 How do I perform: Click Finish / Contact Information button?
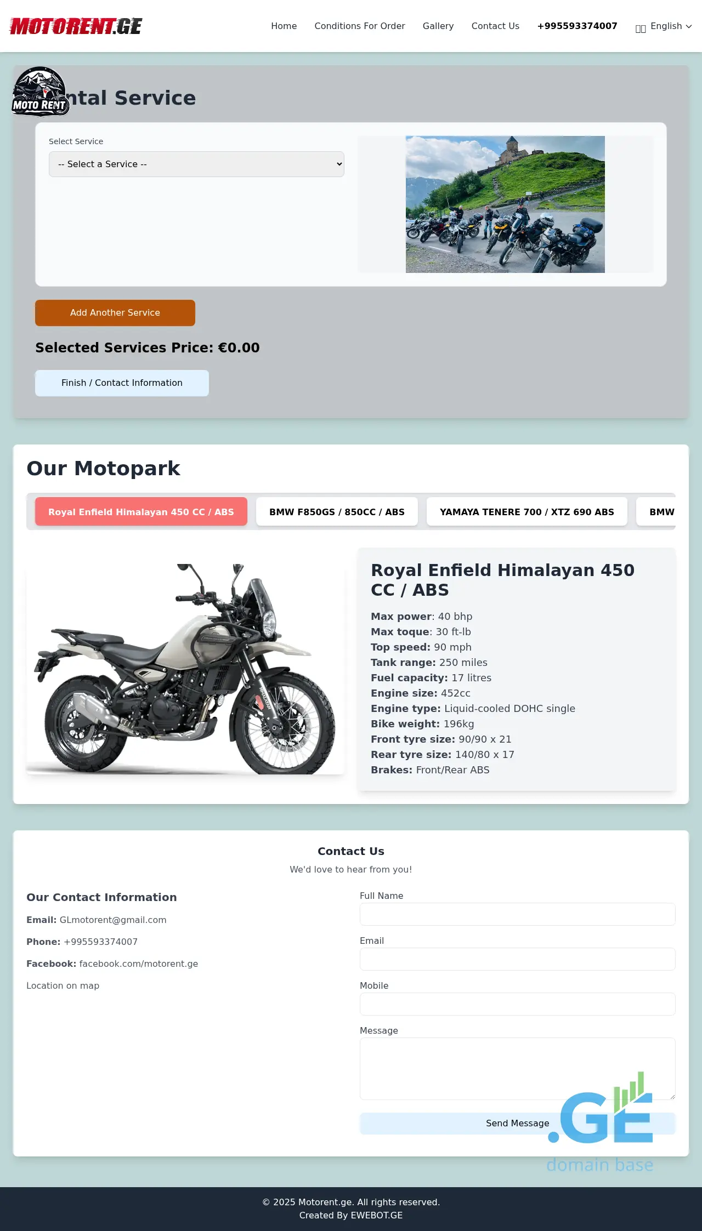[122, 383]
